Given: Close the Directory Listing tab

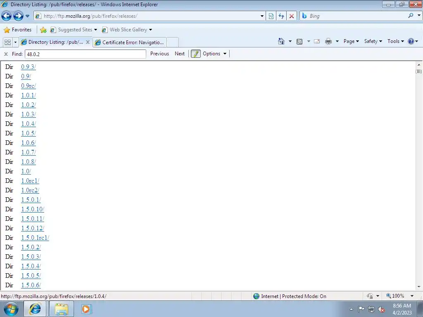Looking at the screenshot, I should pos(88,42).
